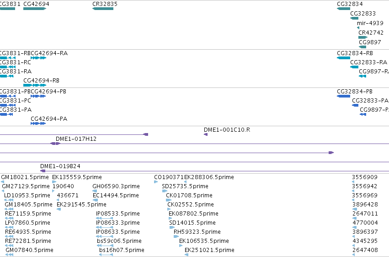The image size is (389, 257).
Task: Select transcript CG3831-RC label
Action: point(16,62)
